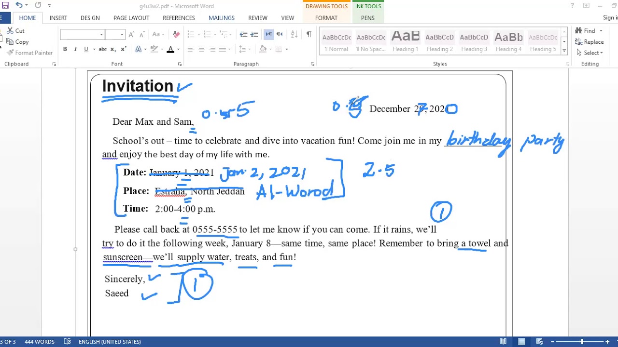
Task: Open the REVIEW tab
Action: tap(258, 18)
